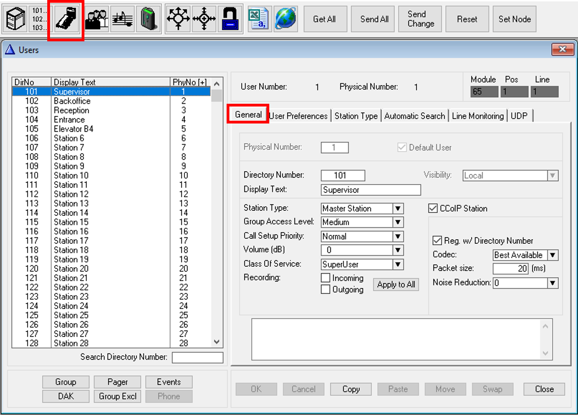Open the Station Type dropdown
This screenshot has height=415, width=578.
398,208
